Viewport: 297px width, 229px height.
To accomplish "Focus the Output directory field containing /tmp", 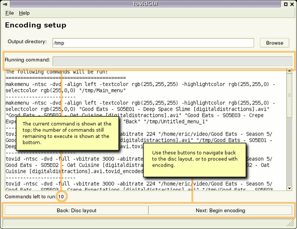I will click(153, 43).
